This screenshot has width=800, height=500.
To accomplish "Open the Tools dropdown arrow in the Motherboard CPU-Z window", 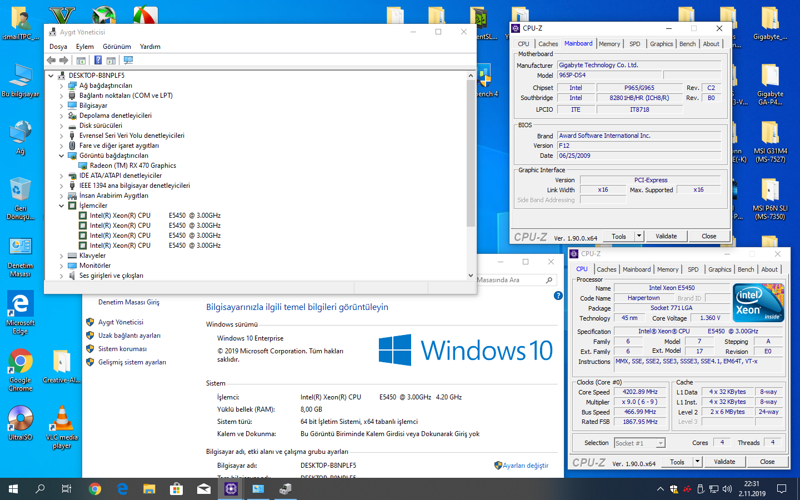I will (639, 236).
